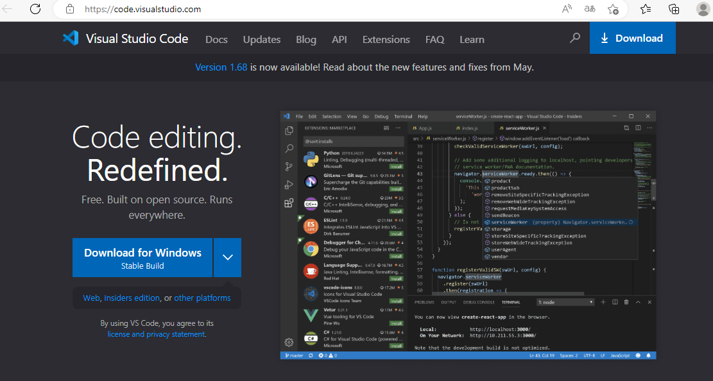Open the Version 1.68 release link
This screenshot has height=381, width=713.
221,67
